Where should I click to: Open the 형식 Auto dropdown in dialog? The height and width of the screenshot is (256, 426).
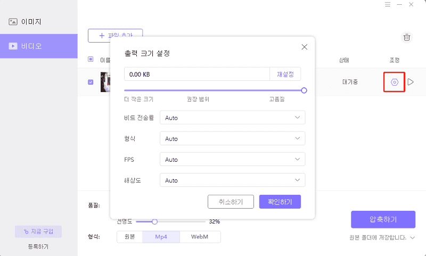point(233,138)
